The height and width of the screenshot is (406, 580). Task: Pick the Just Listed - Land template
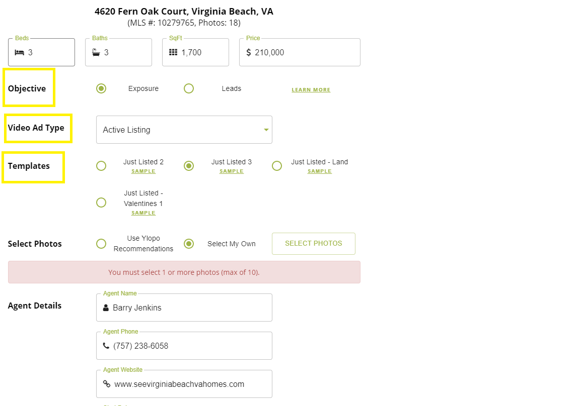[277, 166]
